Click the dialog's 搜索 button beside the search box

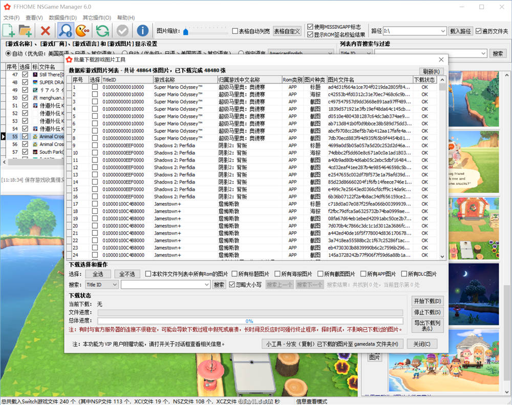pyautogui.click(x=219, y=285)
